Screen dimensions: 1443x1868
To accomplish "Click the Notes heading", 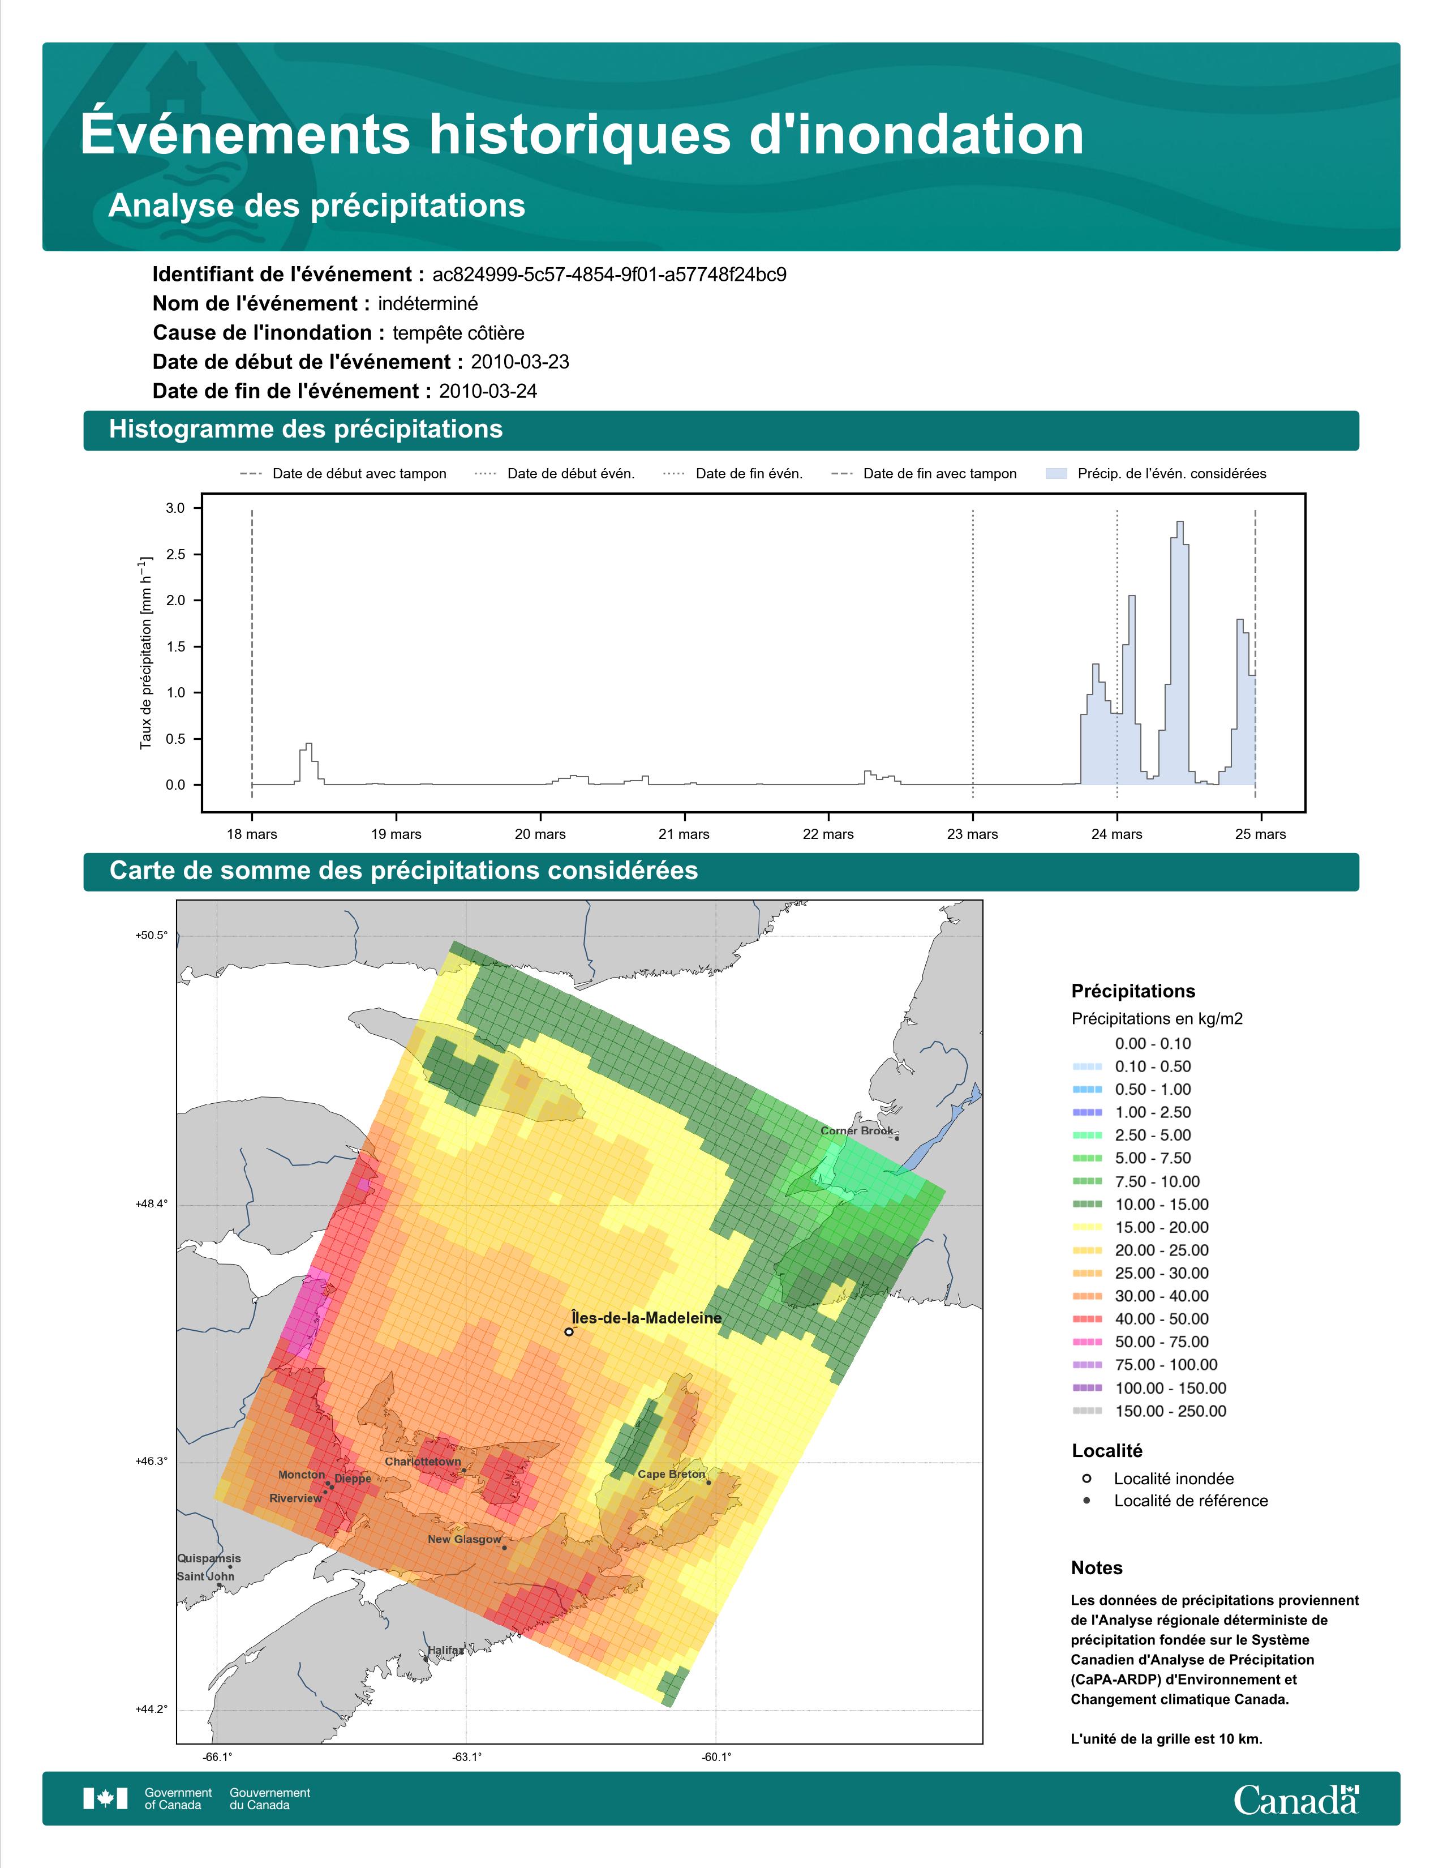I will coord(1097,1568).
